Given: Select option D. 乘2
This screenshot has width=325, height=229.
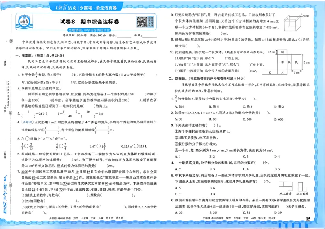Looking at the screenshot, I should tap(279, 106).
